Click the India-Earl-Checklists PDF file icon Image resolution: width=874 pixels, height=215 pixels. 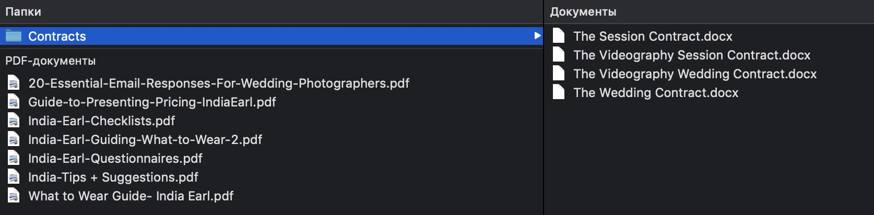(x=14, y=121)
